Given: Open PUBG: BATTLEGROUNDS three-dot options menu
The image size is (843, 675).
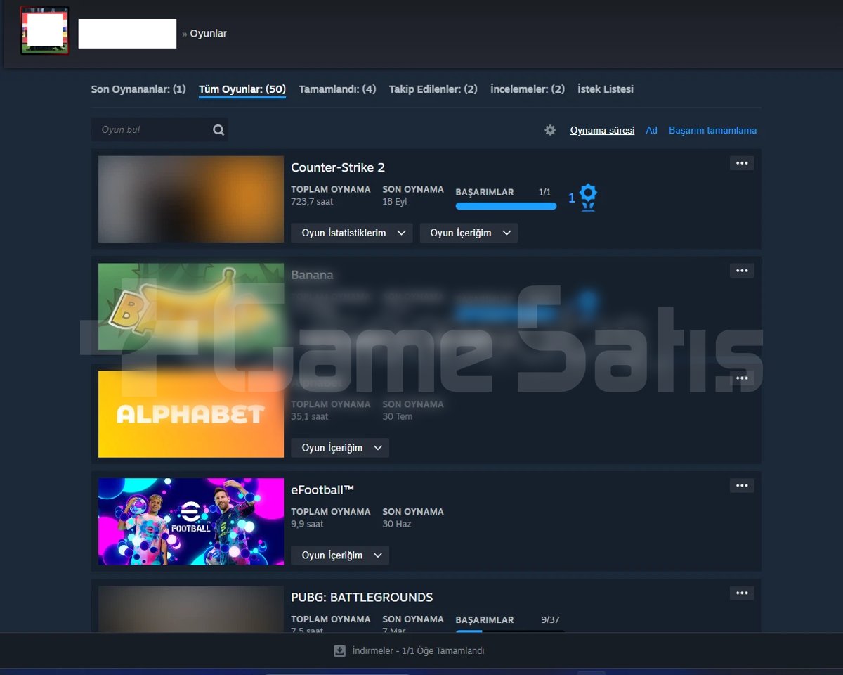Looking at the screenshot, I should 742,593.
